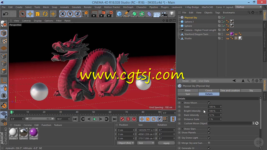
Task: Open the spline Pen tool
Action: coord(127,14)
